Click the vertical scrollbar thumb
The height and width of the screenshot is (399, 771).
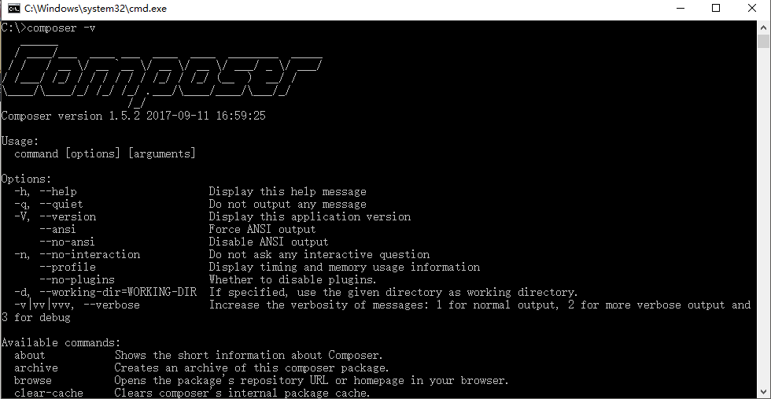pyautogui.click(x=763, y=42)
